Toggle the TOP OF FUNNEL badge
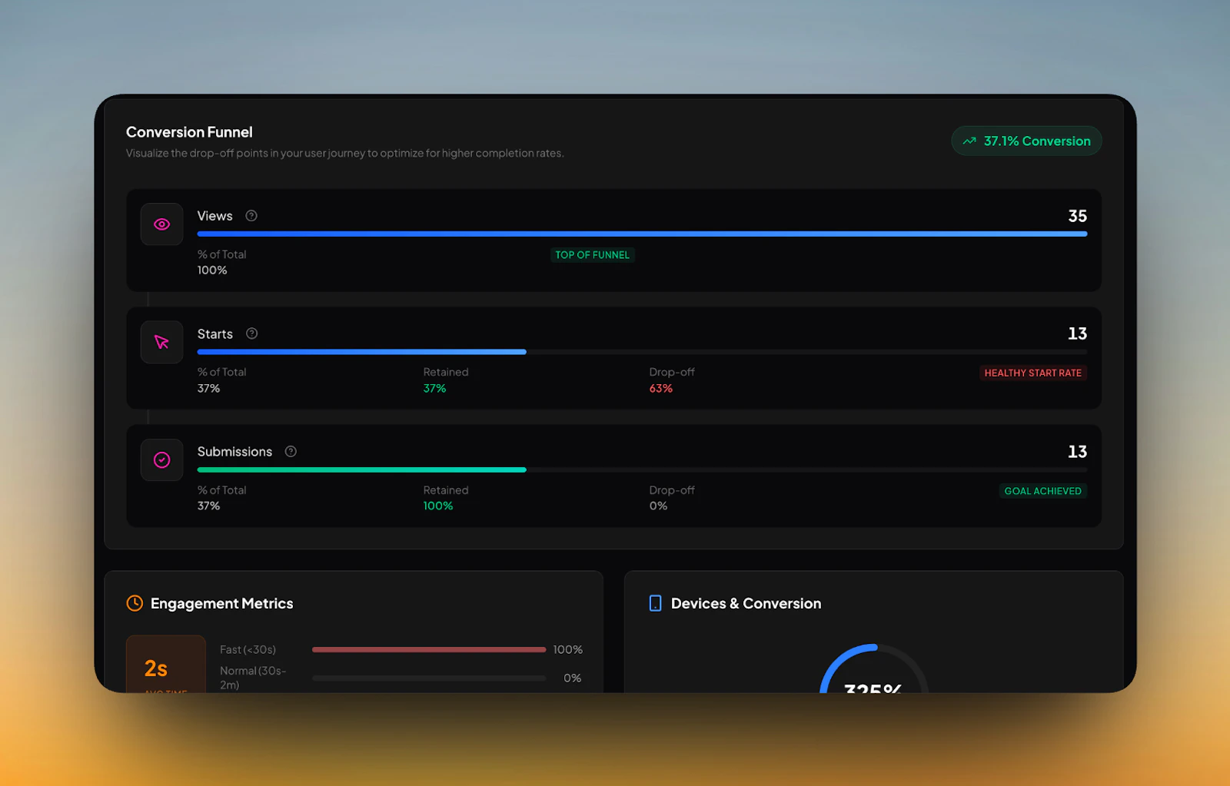The width and height of the screenshot is (1230, 786). (592, 254)
